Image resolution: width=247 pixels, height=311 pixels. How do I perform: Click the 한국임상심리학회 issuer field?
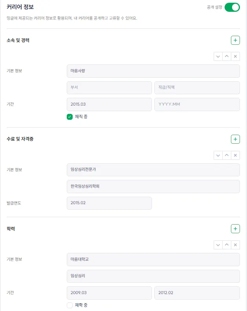(153, 187)
